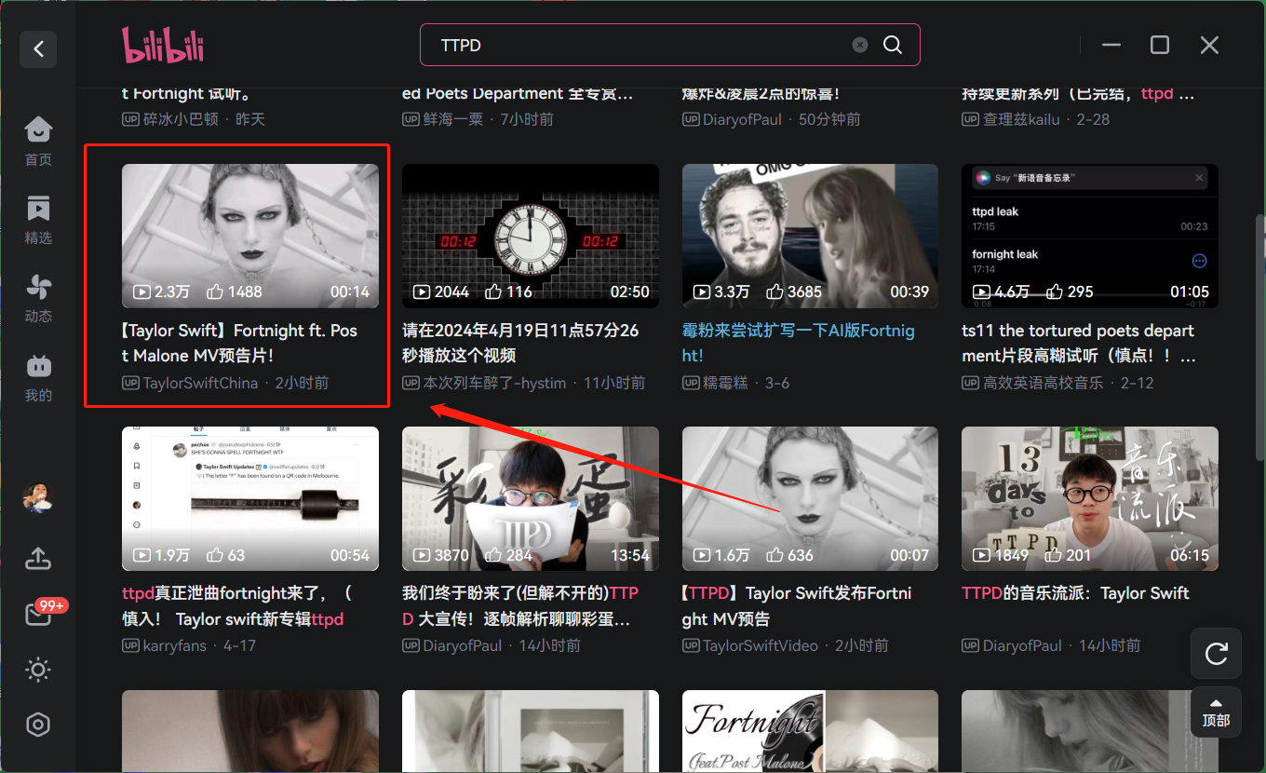Open title 请在2024年4月19日11点57分26秒播放这个视频
This screenshot has width=1266, height=773.
[x=520, y=343]
